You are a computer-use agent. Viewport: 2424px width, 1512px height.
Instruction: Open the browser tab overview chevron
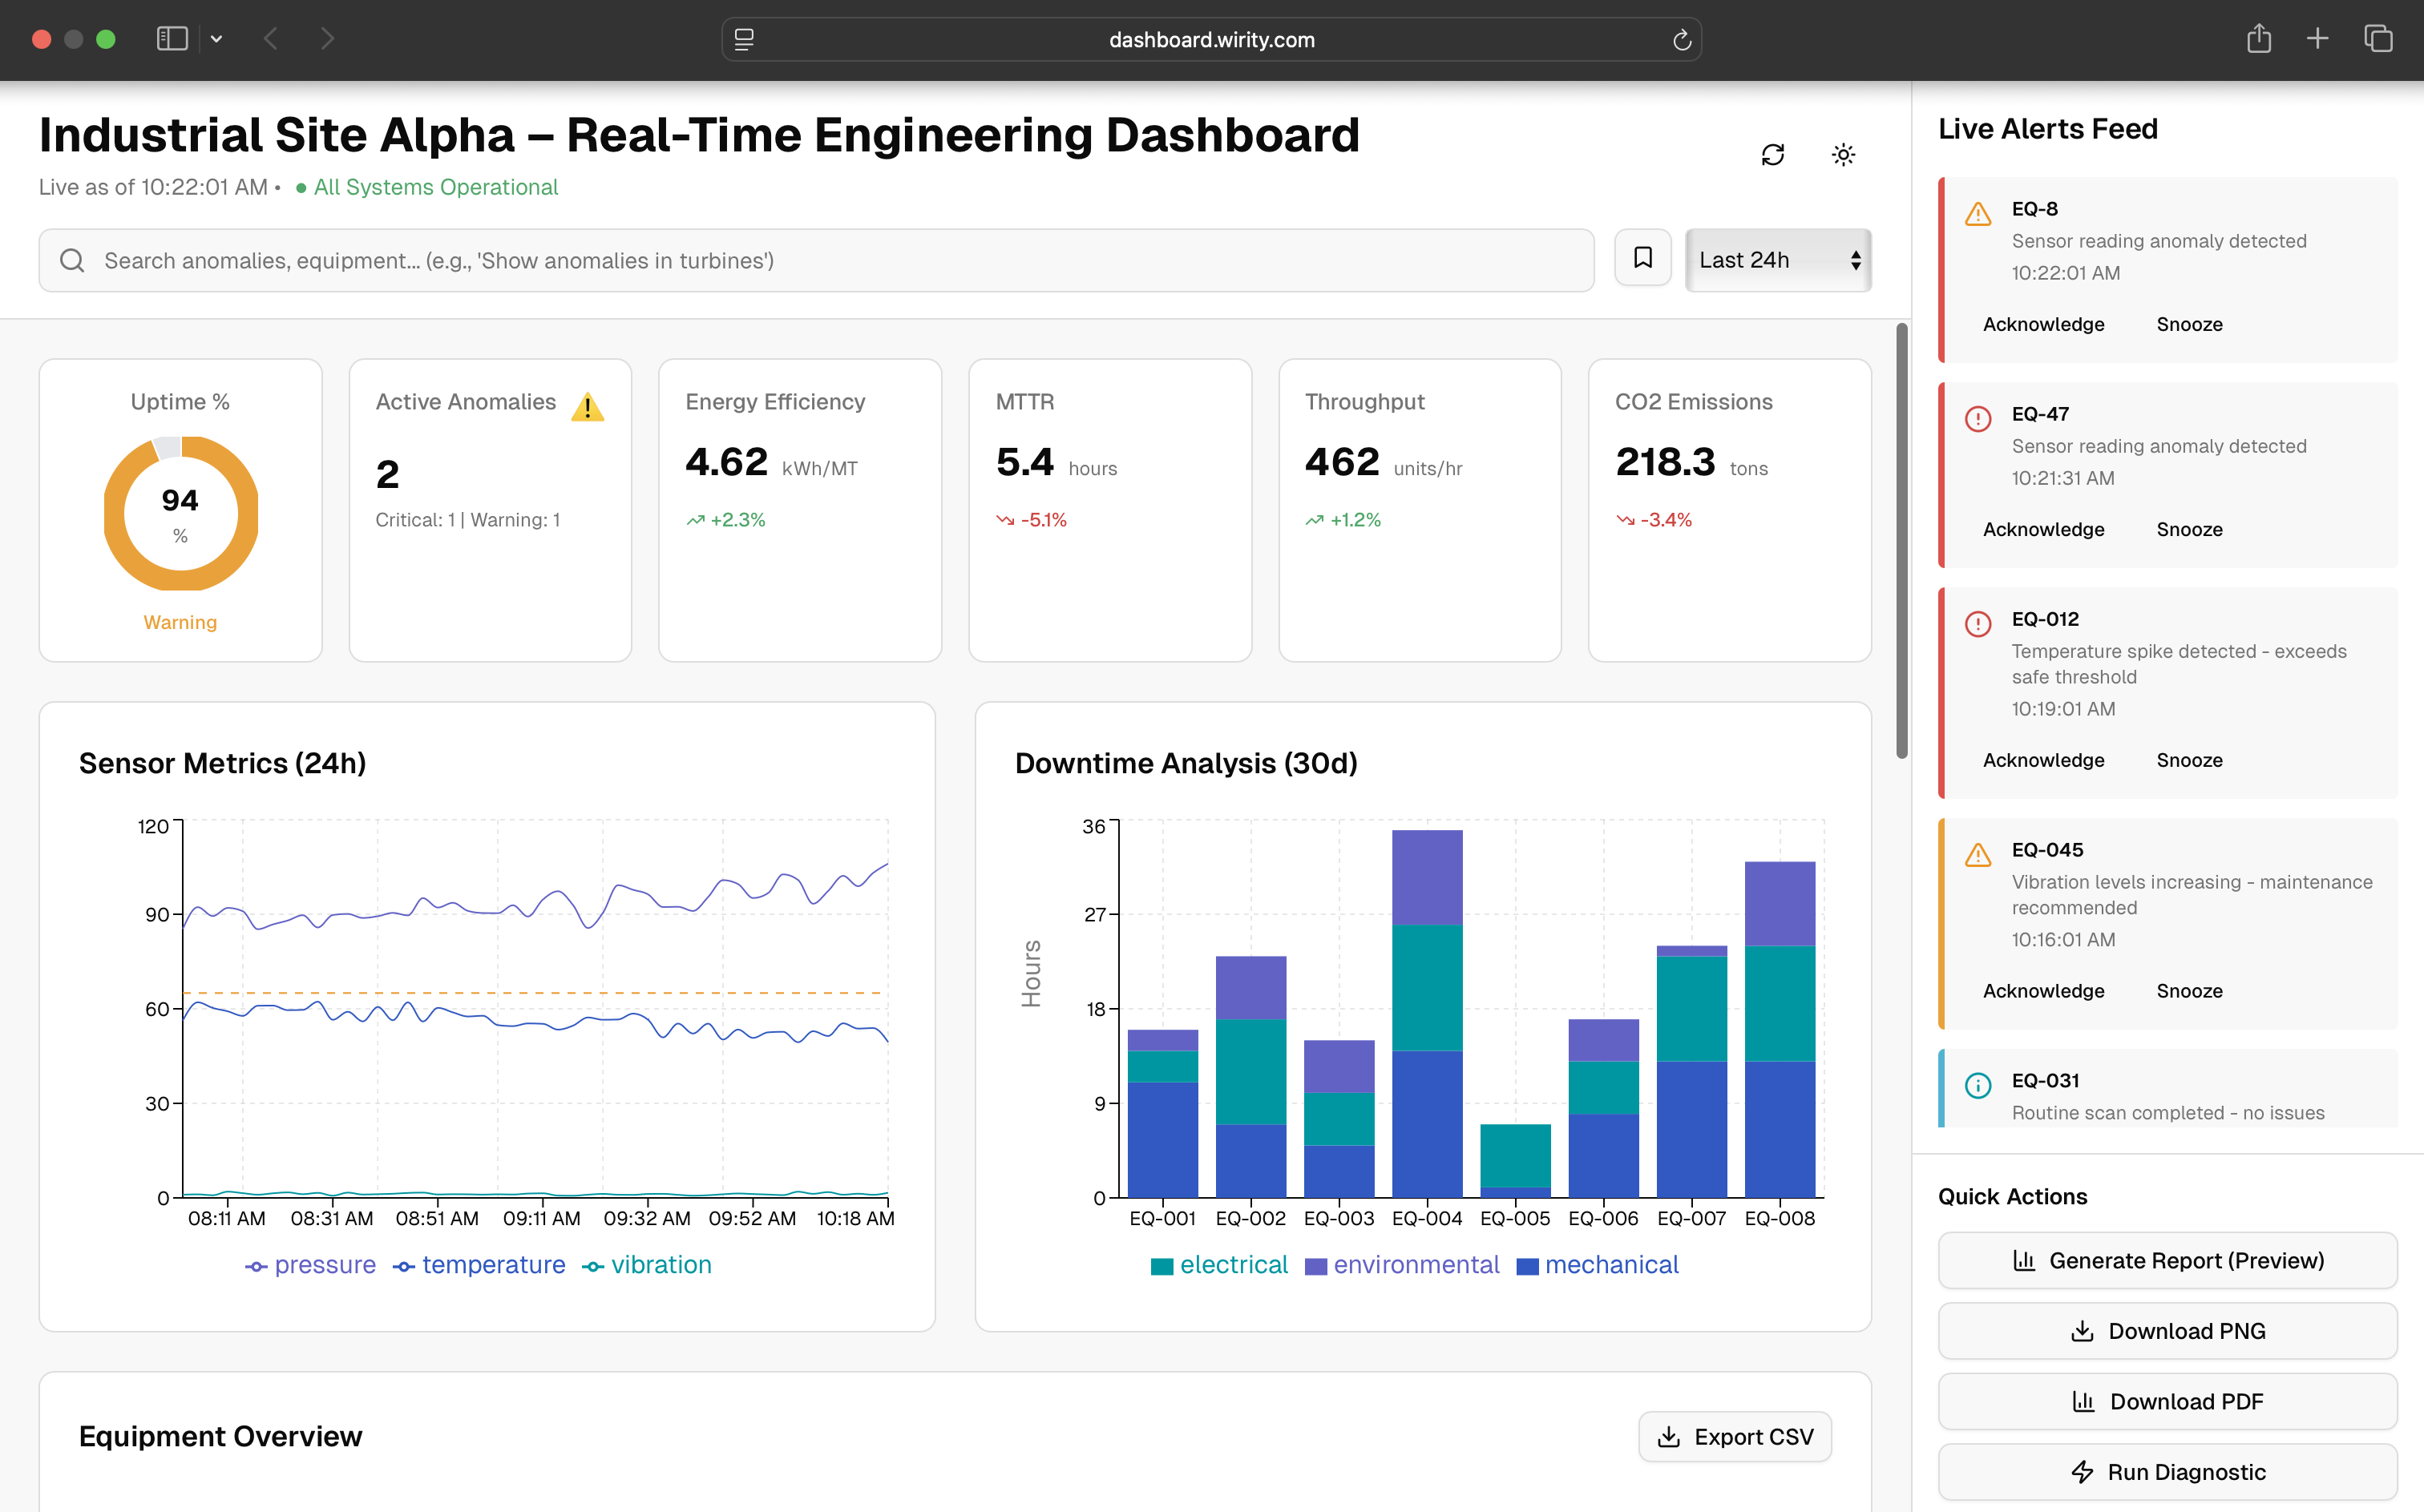click(216, 39)
